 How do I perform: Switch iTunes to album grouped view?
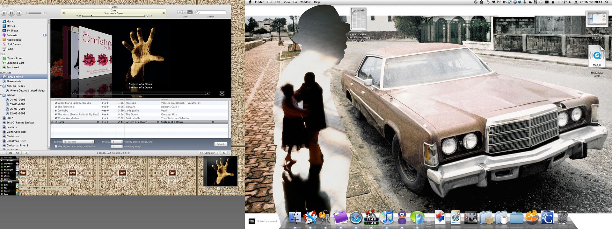(185, 12)
